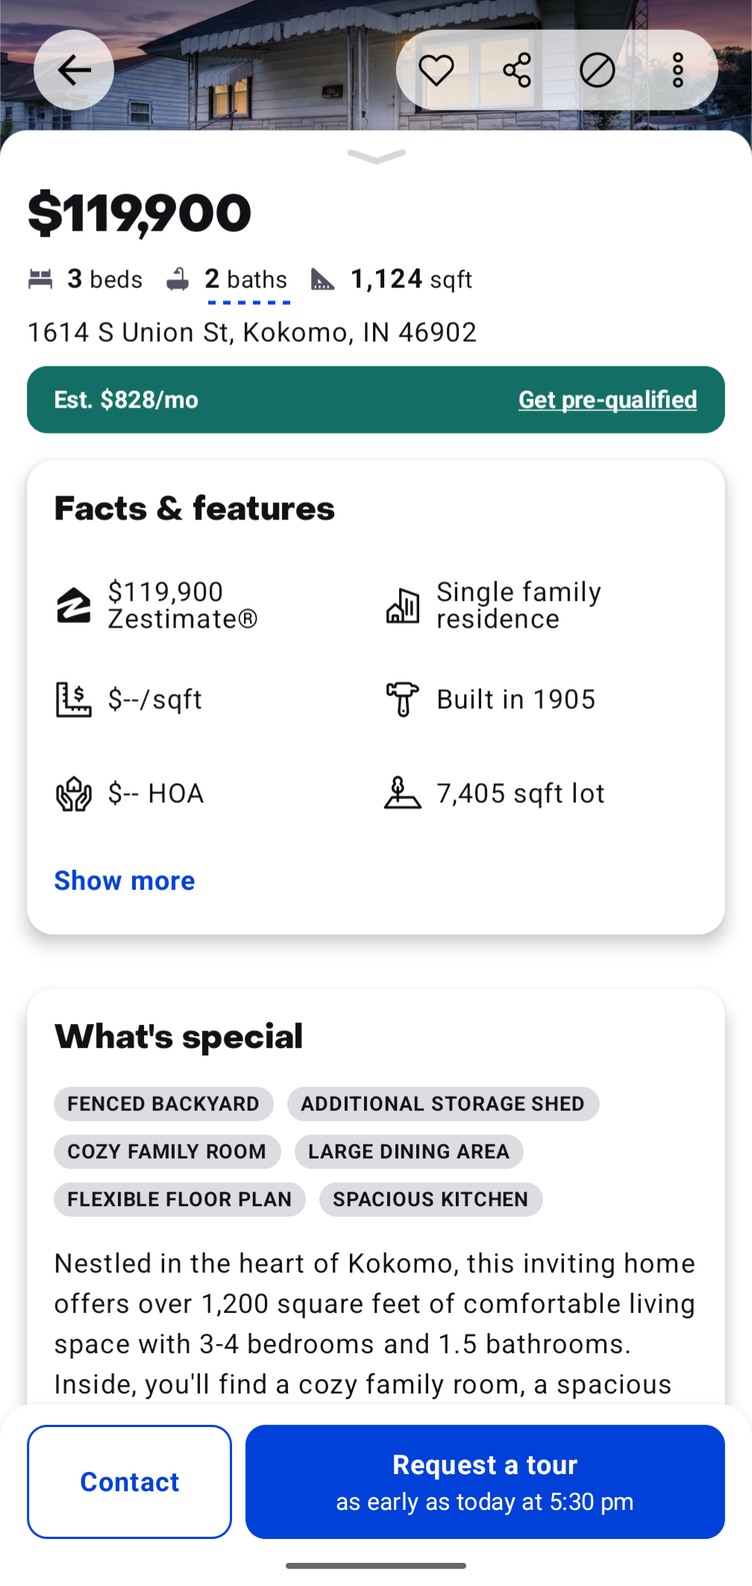Tap the Built in 1905 hammer icon
This screenshot has height=1586, width=752.
[402, 699]
